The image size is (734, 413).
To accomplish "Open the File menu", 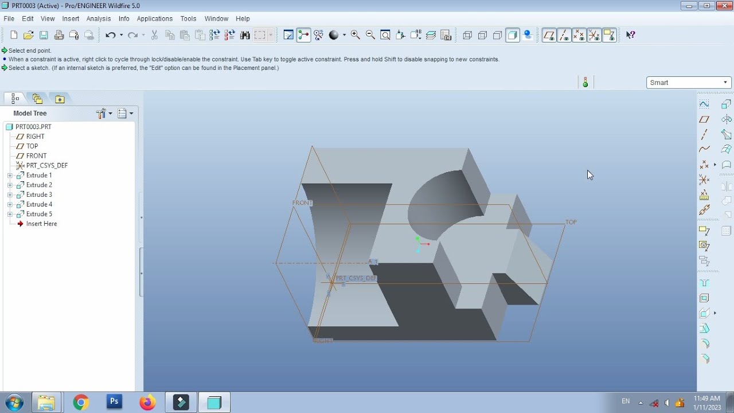I will pos(9,19).
